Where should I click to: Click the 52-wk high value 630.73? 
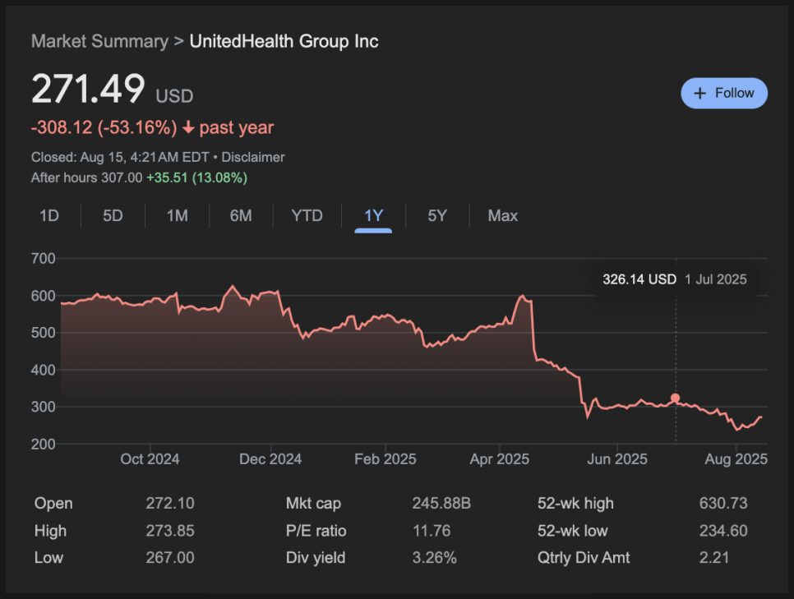tap(723, 504)
